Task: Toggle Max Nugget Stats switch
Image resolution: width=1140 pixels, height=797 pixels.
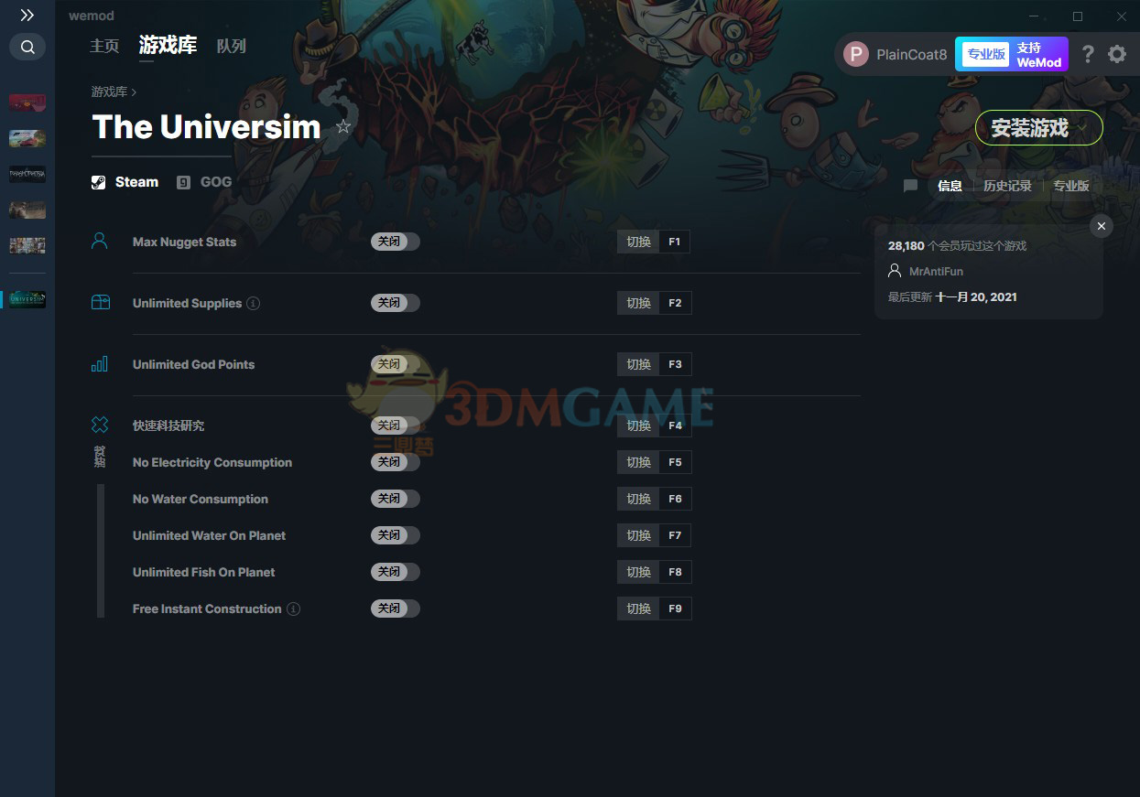Action: coord(396,242)
